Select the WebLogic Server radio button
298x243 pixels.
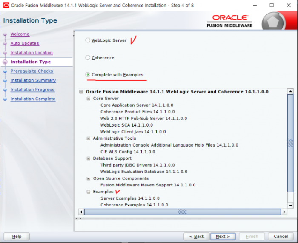coord(88,40)
